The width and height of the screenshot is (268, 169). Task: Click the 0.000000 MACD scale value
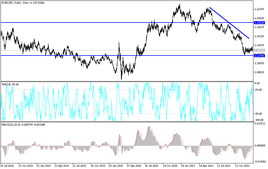260,146
